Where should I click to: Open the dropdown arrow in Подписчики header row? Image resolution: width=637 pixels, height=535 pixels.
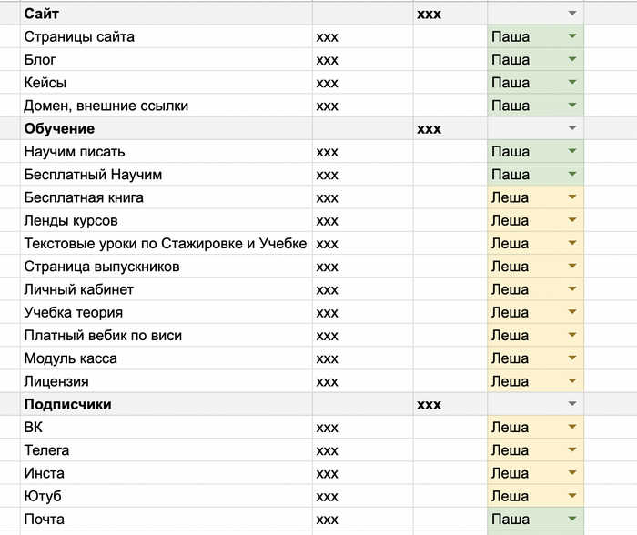pyautogui.click(x=571, y=404)
